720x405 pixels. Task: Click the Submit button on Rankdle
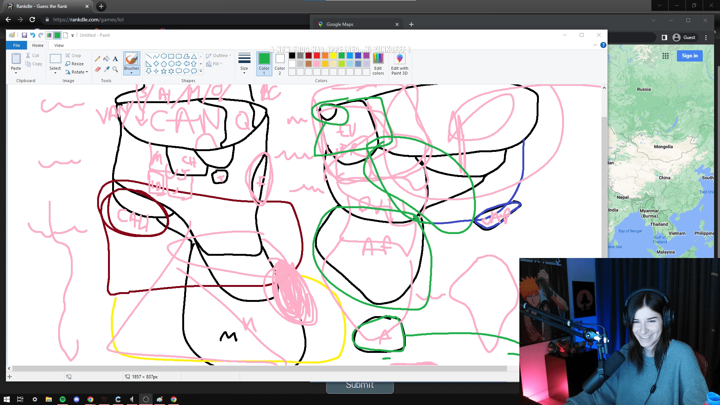(360, 387)
